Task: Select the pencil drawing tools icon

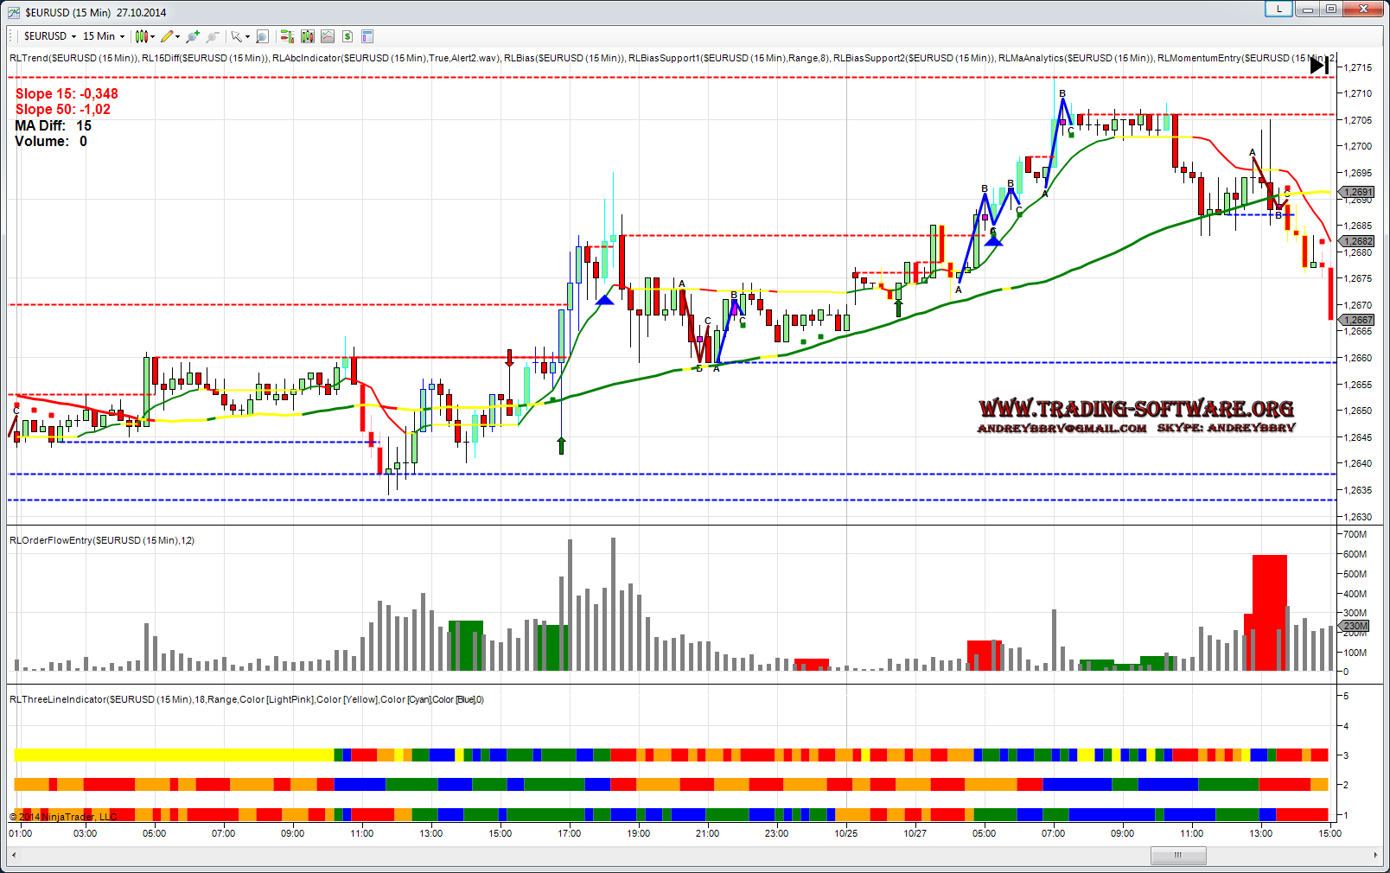Action: click(x=168, y=36)
